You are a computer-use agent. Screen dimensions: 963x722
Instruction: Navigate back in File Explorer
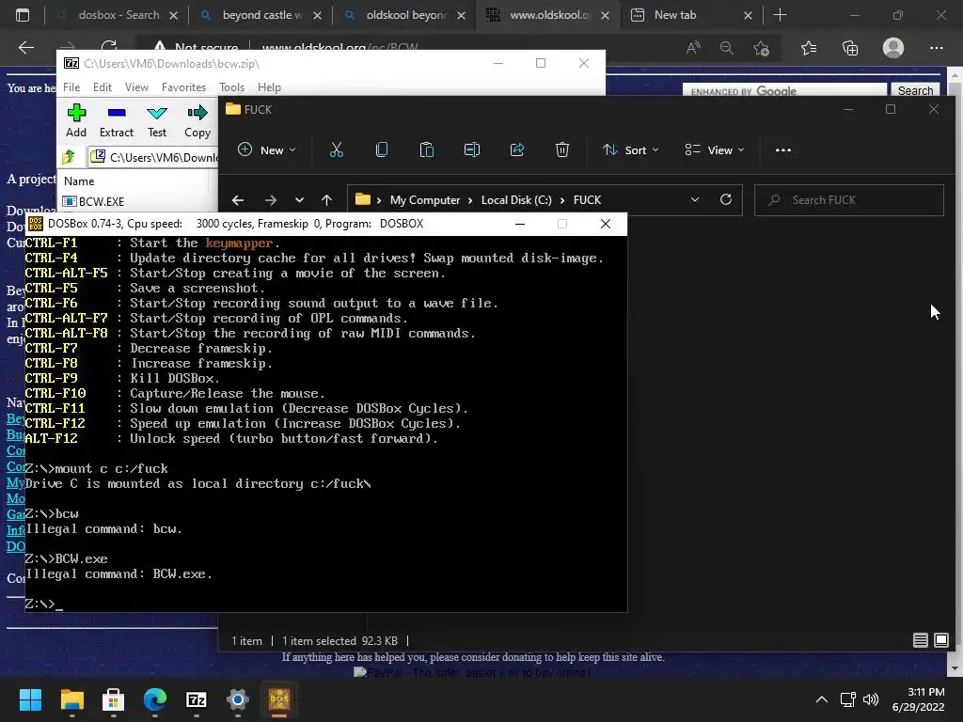(238, 200)
